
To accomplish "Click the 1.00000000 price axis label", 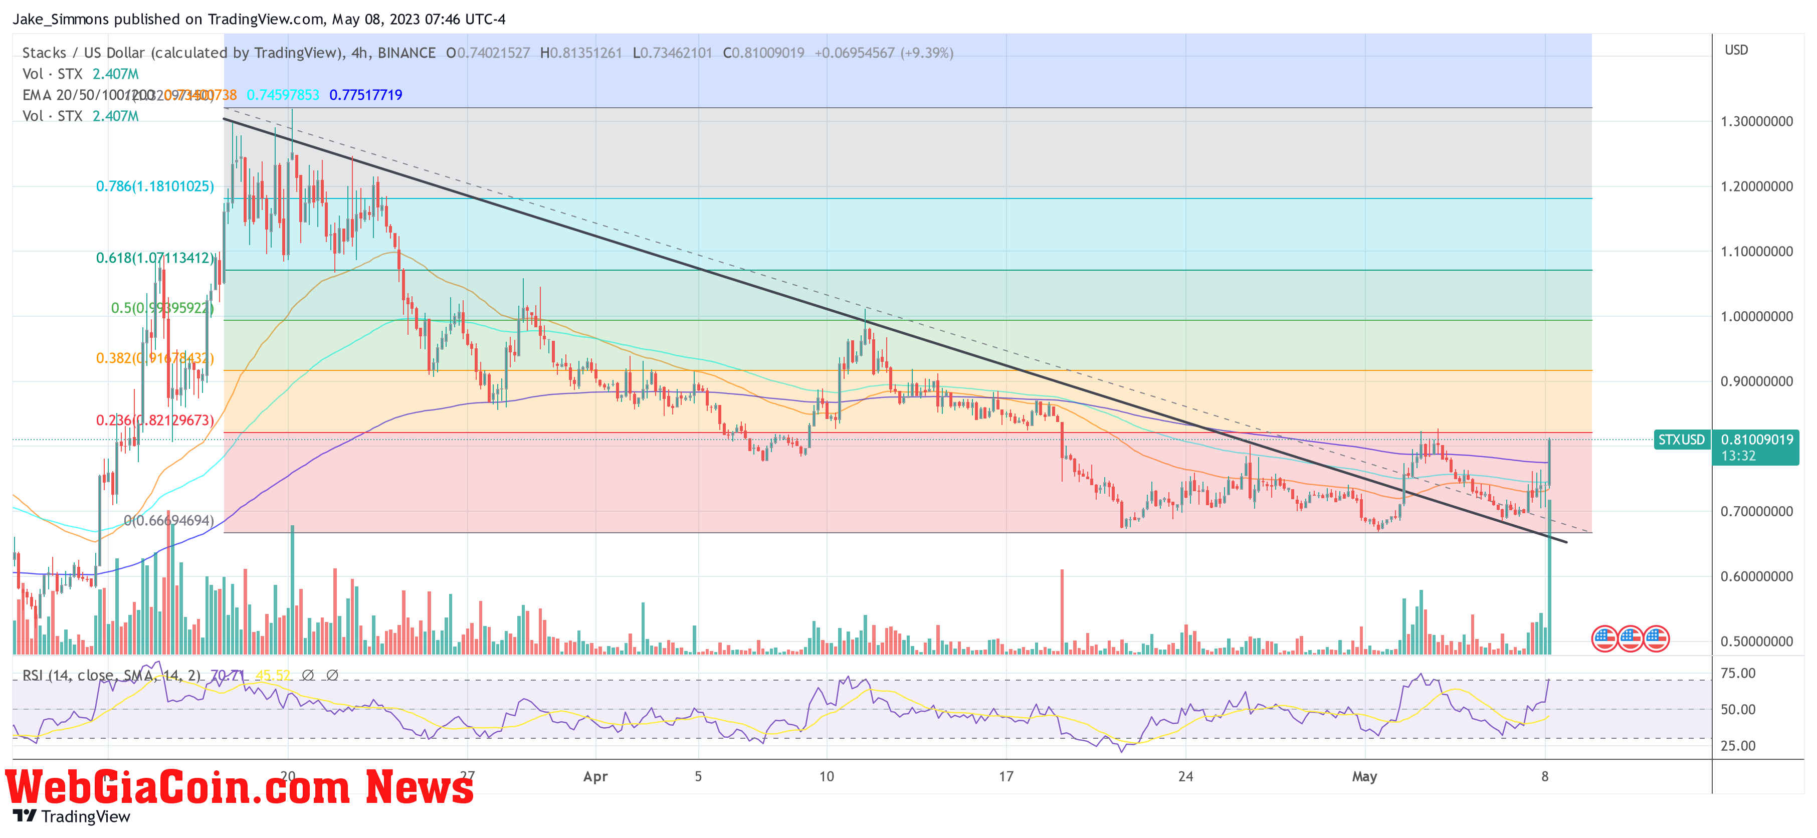I will click(x=1756, y=316).
